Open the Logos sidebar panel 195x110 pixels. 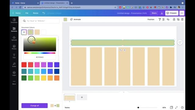tap(14, 74)
